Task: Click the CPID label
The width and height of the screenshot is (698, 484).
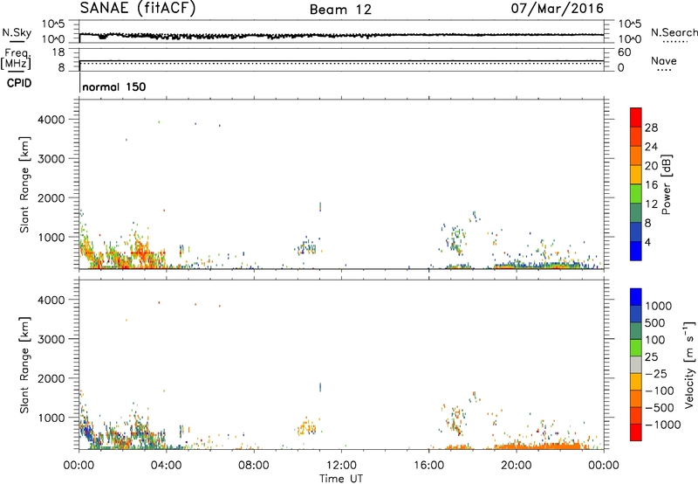Action: pyautogui.click(x=19, y=83)
